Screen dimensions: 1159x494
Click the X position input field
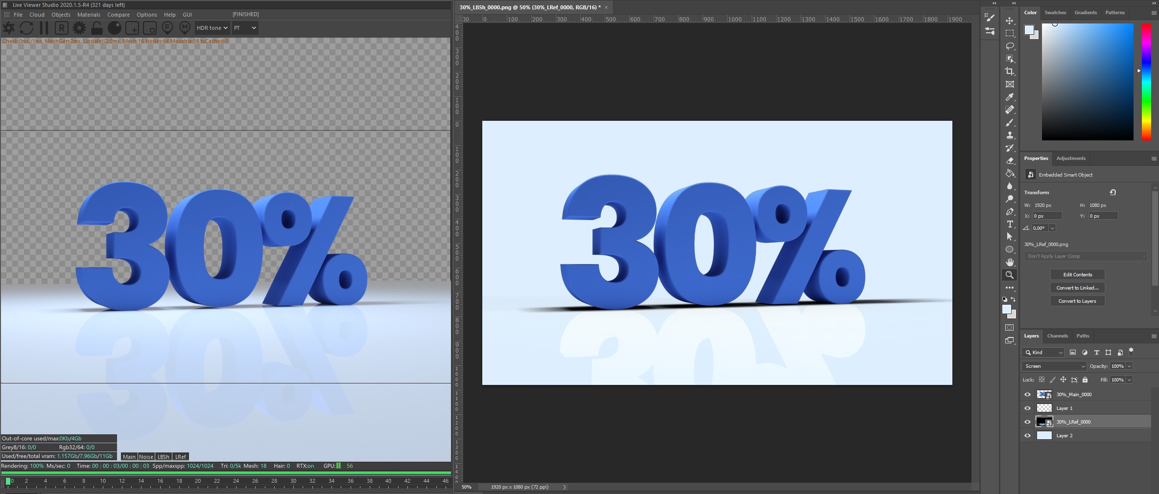(x=1047, y=216)
